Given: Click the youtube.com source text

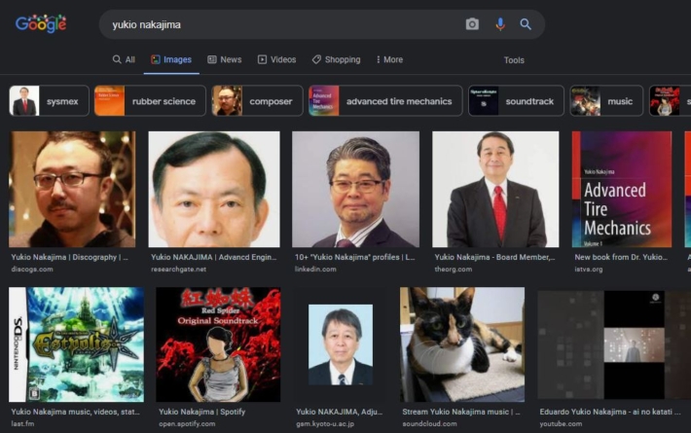Looking at the screenshot, I should 561,423.
